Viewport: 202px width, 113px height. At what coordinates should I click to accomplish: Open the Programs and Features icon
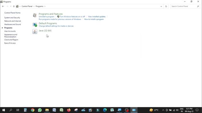point(35,15)
